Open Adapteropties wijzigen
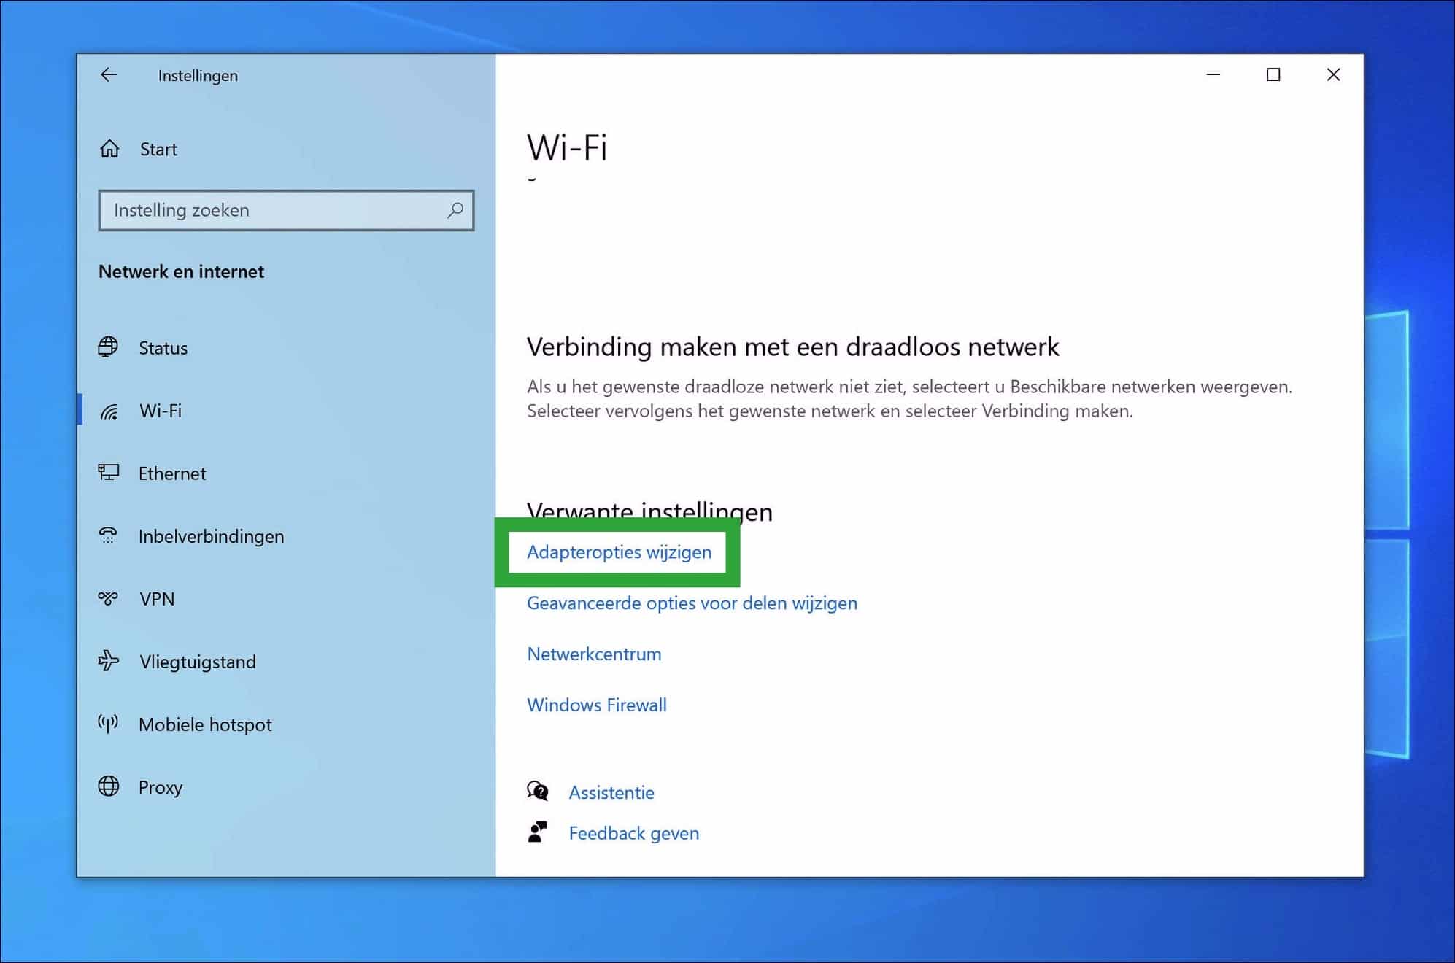 (x=620, y=552)
